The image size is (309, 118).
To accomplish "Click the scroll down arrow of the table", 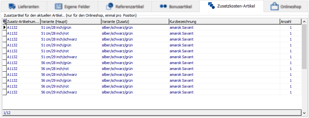I will [x=304, y=113].
